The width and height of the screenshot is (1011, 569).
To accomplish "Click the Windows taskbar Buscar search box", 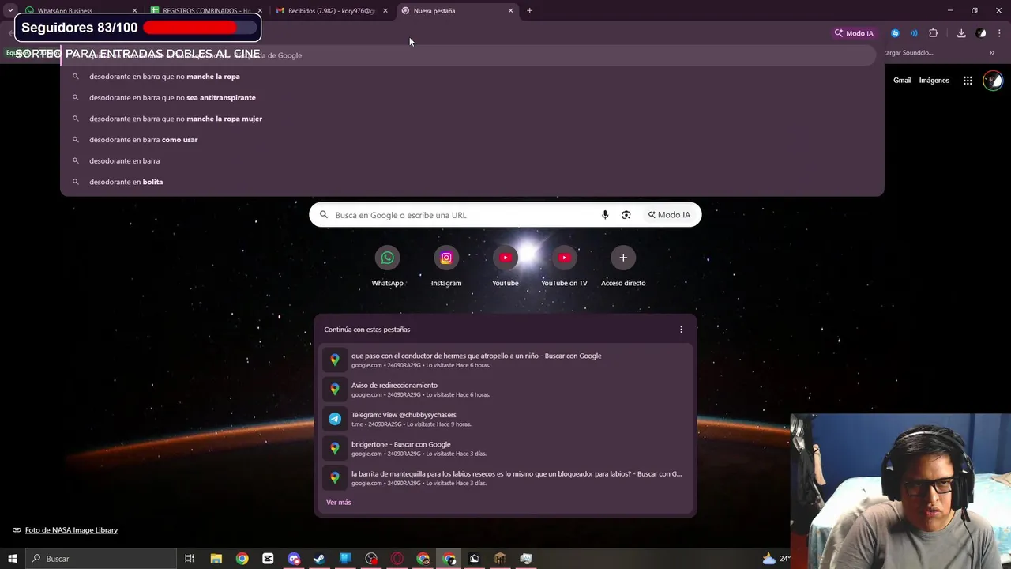I will pos(101,559).
